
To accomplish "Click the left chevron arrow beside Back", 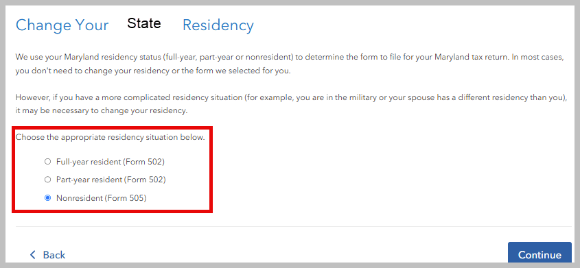I will [x=33, y=255].
